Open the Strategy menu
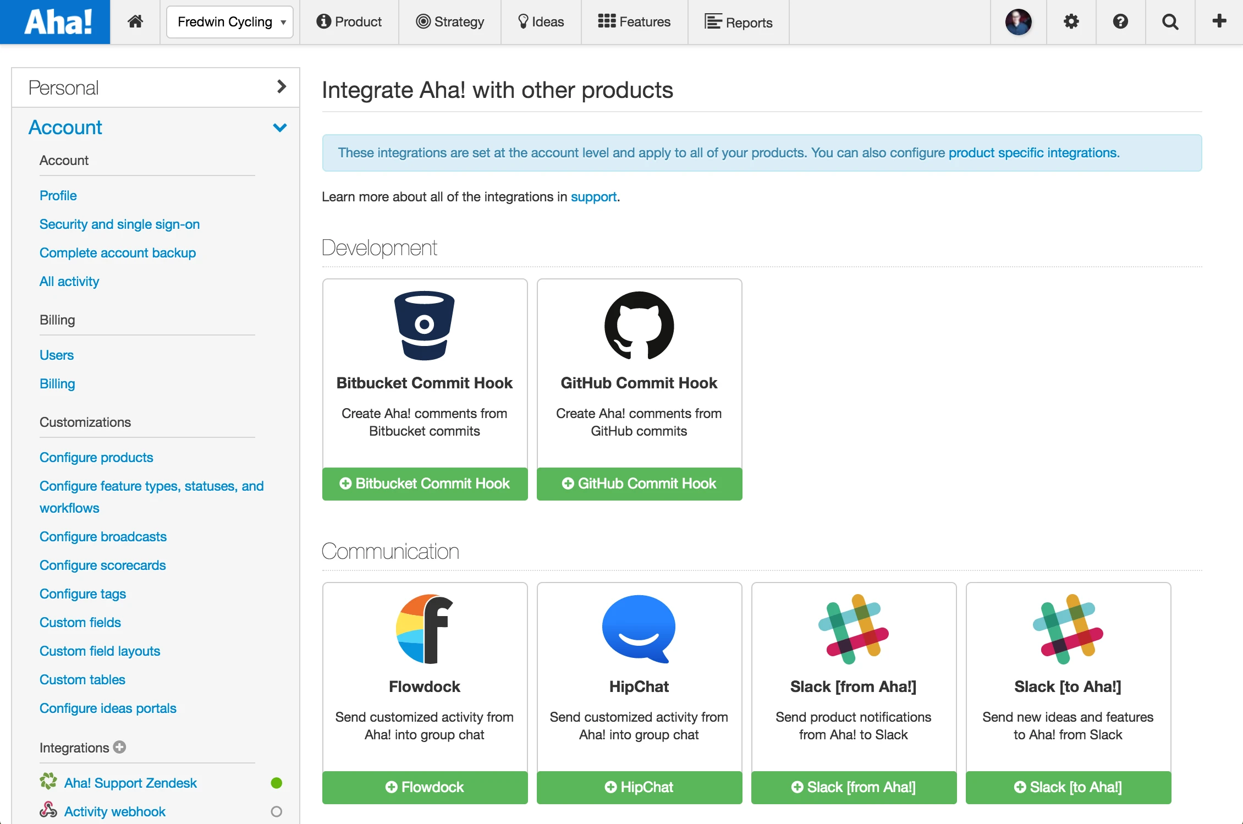Screen dimensions: 1243x824 pyautogui.click(x=450, y=22)
